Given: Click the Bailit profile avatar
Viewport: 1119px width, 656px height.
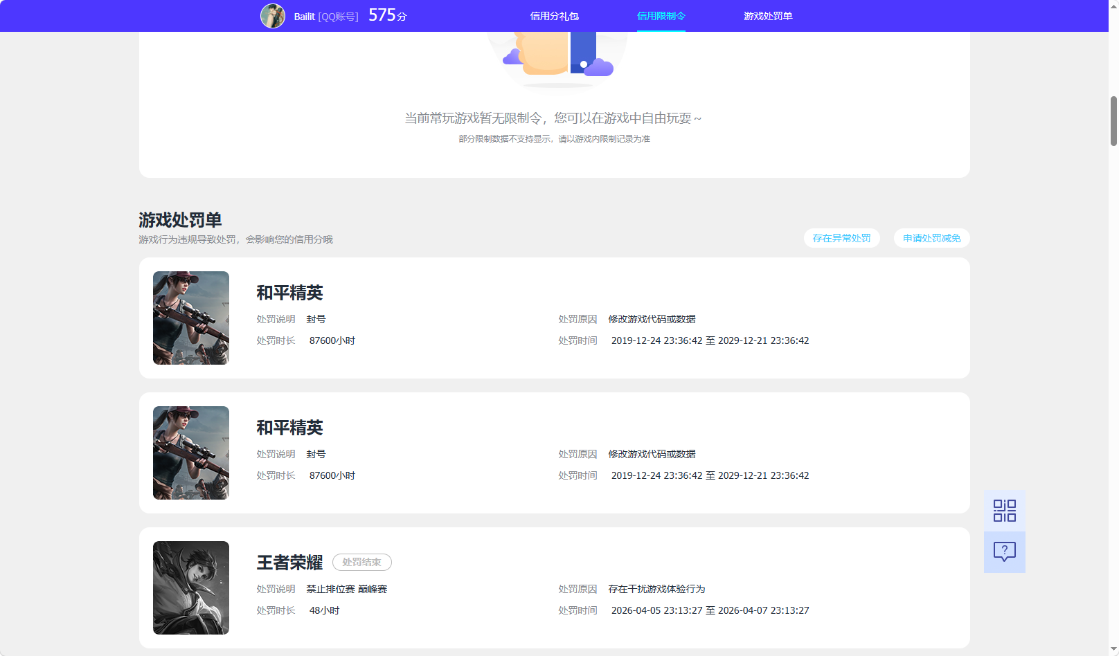Looking at the screenshot, I should [273, 15].
